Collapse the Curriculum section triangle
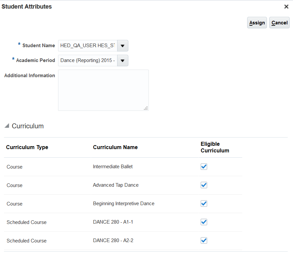 (7, 126)
